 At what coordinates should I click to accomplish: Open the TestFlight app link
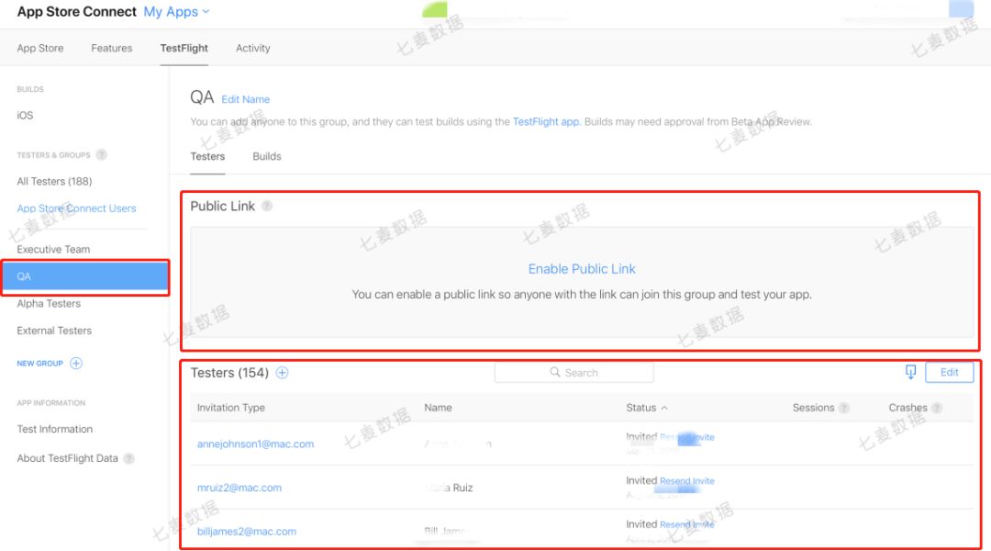point(545,121)
